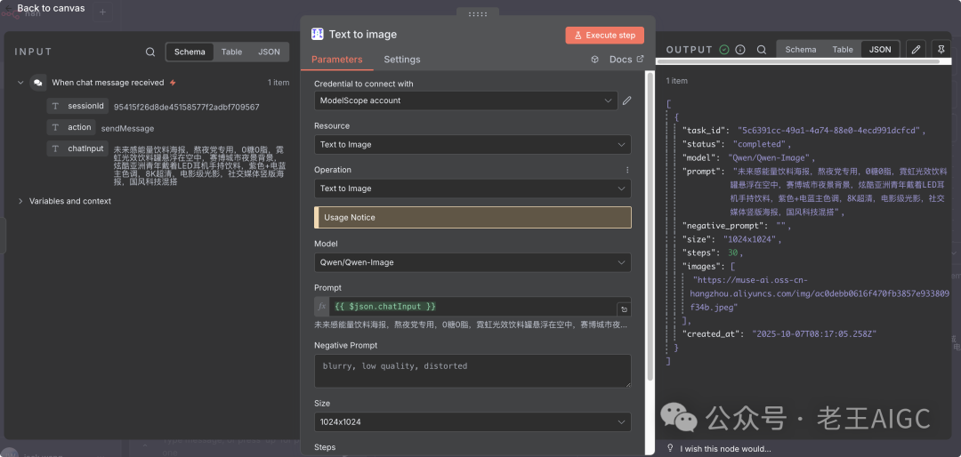Screen dimensions: 961x457
Task: Edit credential with the pencil icon
Action: coord(627,100)
